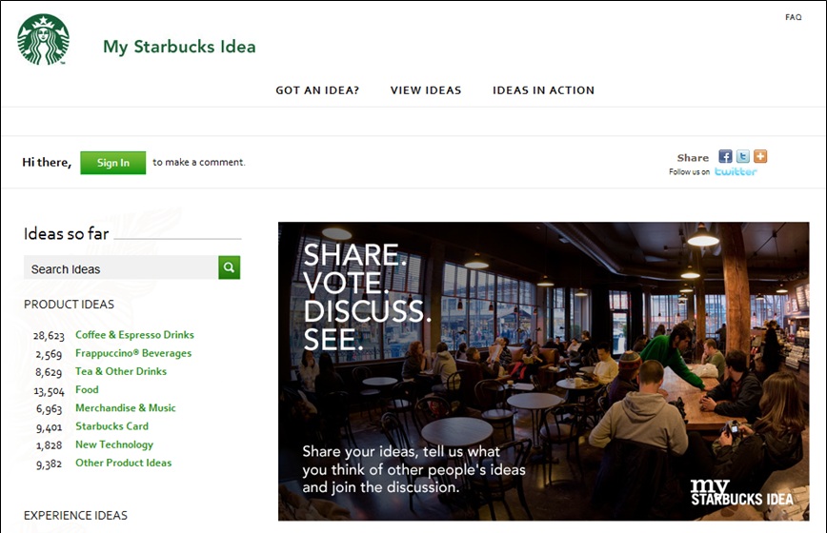Click the 2,569 ideas count
Screen dimensions: 827x533
(x=49, y=354)
